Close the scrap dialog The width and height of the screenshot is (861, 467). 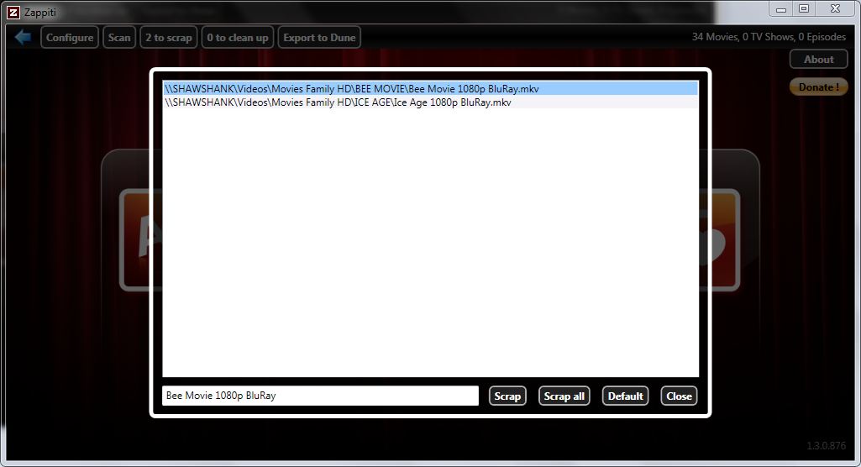coord(680,396)
